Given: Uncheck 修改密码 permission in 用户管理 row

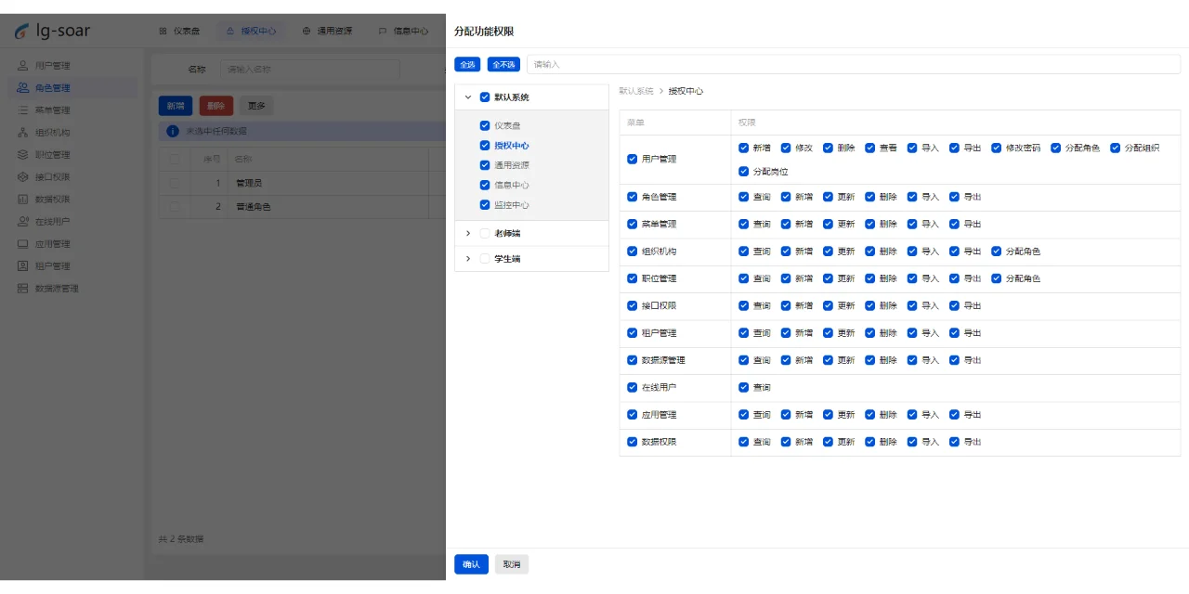Looking at the screenshot, I should (x=997, y=148).
